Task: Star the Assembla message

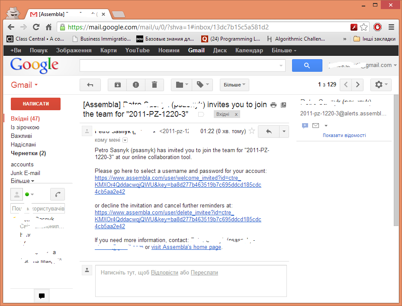Action: 252,131
